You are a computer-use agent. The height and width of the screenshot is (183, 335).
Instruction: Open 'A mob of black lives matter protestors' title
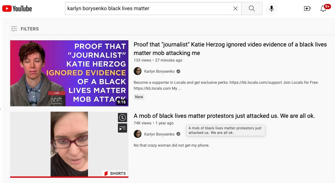coord(224,116)
